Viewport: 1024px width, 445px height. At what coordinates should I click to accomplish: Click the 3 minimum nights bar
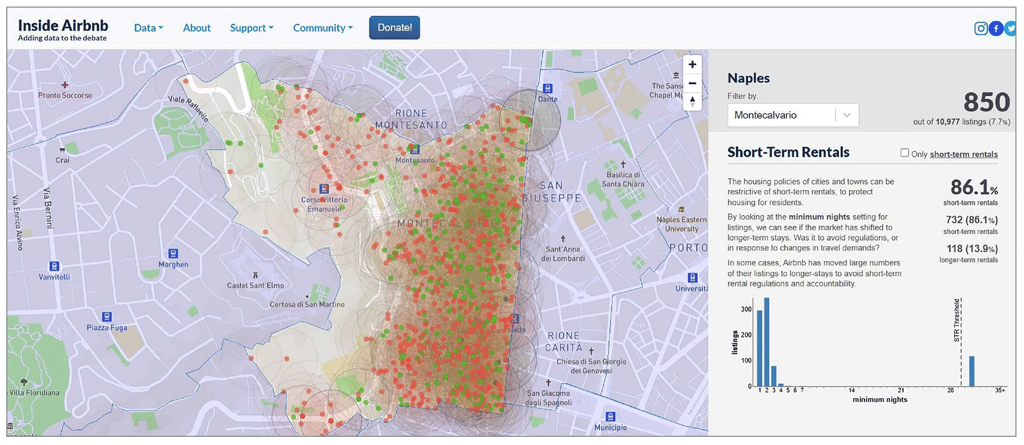coord(773,376)
